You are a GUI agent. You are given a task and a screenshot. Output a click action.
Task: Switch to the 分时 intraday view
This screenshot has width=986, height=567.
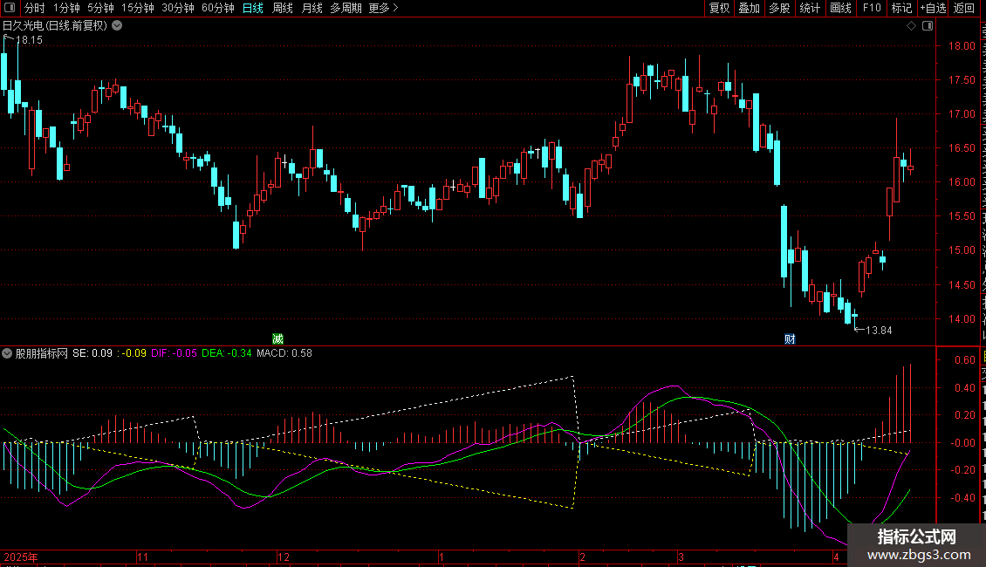coord(35,8)
